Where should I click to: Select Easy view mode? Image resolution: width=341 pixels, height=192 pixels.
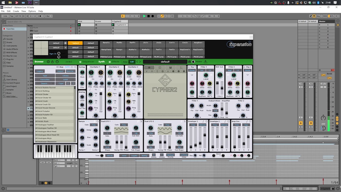click(x=125, y=62)
